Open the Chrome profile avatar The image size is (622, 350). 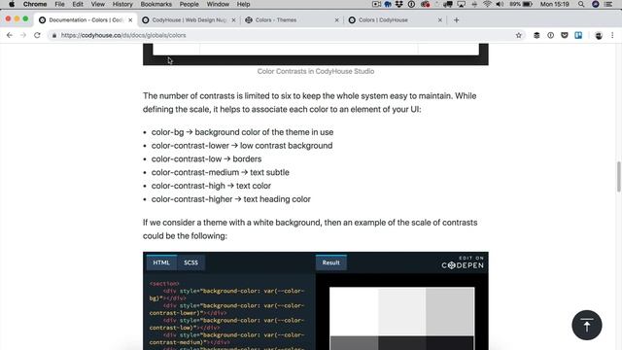(599, 35)
